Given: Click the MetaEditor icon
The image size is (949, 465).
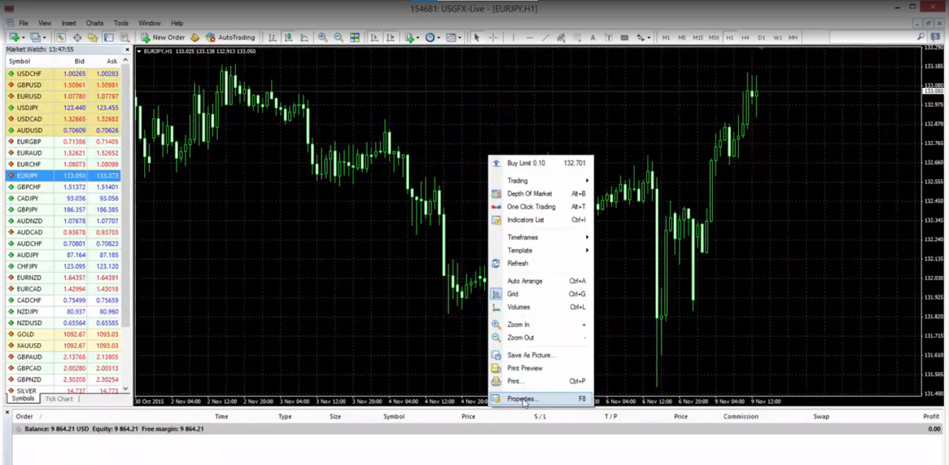Looking at the screenshot, I should point(195,37).
